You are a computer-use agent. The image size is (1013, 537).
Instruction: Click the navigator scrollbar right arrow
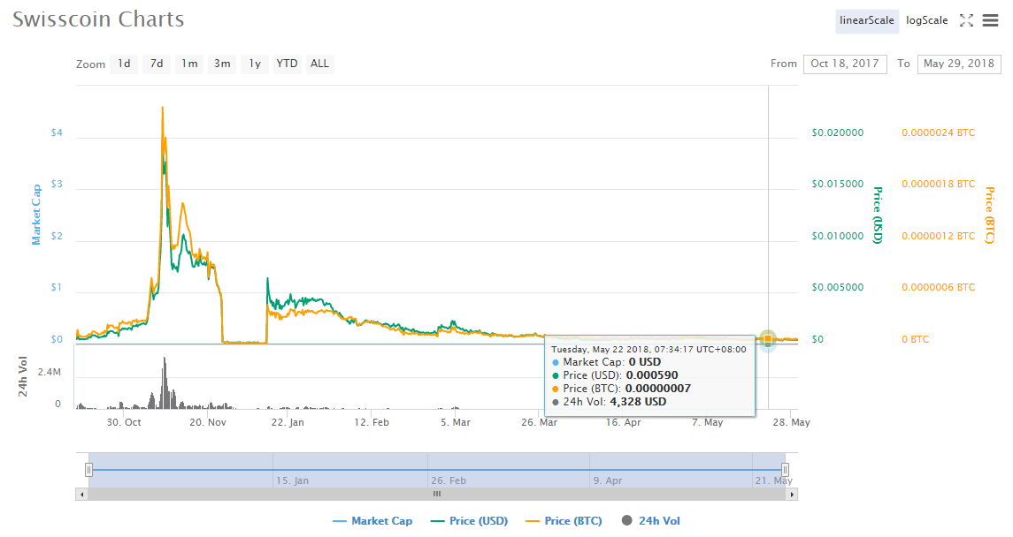coord(792,495)
